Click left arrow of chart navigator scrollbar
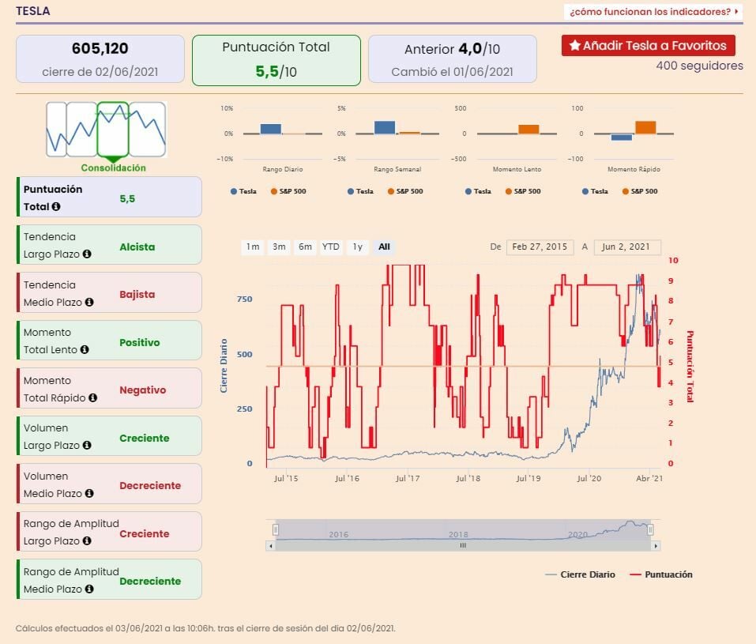This screenshot has width=756, height=644. [271, 546]
